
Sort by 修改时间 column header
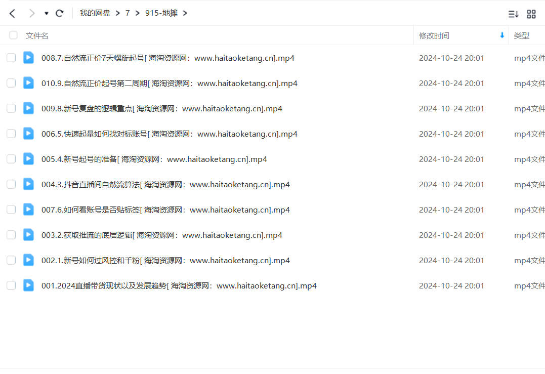[x=434, y=36]
